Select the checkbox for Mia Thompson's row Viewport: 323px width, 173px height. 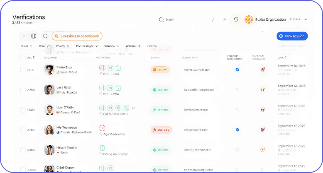pyautogui.click(x=23, y=130)
